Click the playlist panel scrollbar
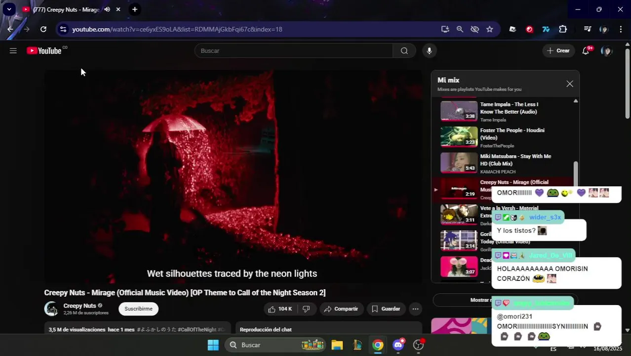Image resolution: width=631 pixels, height=356 pixels. 576,174
